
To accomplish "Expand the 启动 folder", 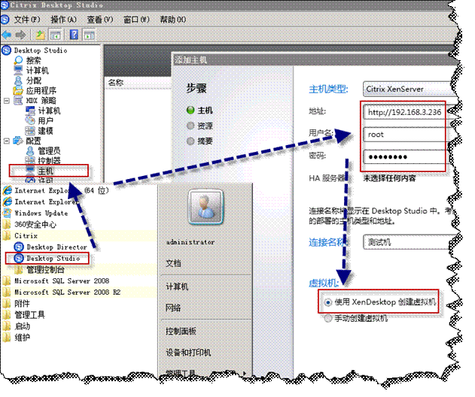I will [x=22, y=326].
